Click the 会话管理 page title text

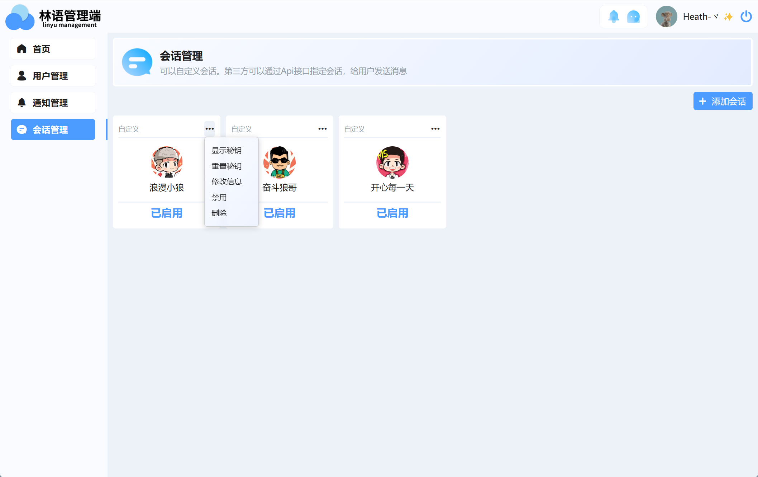(x=181, y=56)
